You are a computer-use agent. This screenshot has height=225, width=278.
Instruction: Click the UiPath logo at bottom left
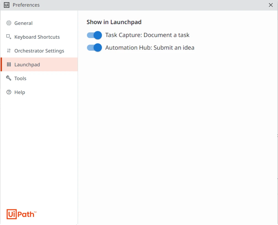(22, 214)
